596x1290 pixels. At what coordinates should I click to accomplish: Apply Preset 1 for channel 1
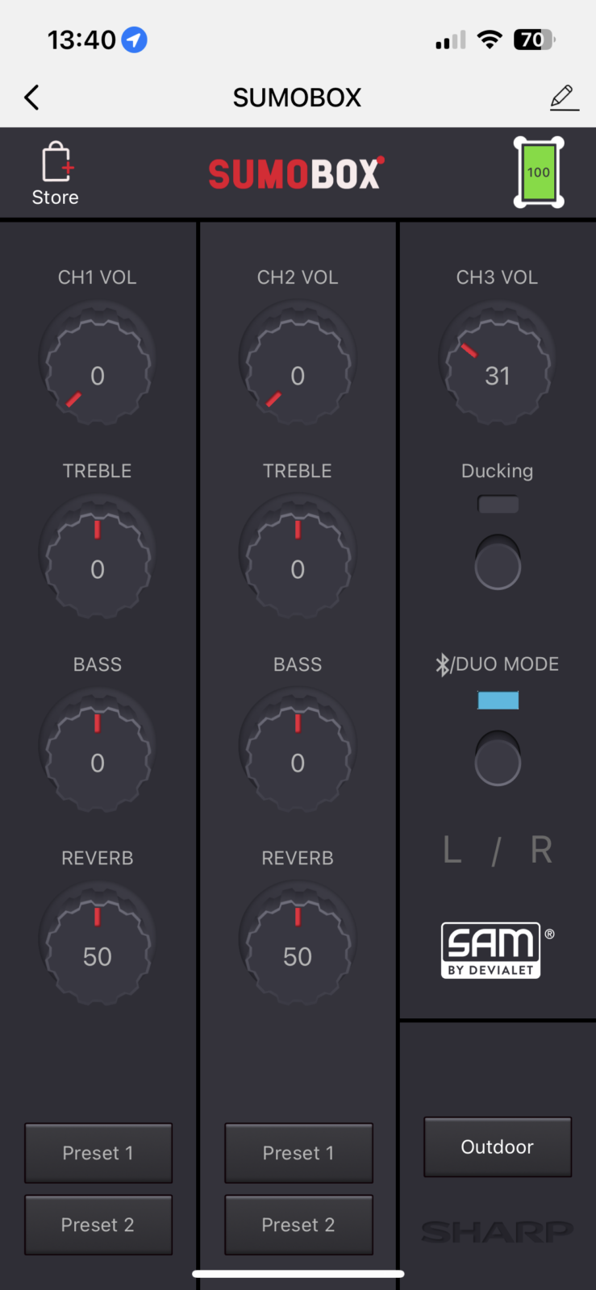click(x=98, y=1153)
